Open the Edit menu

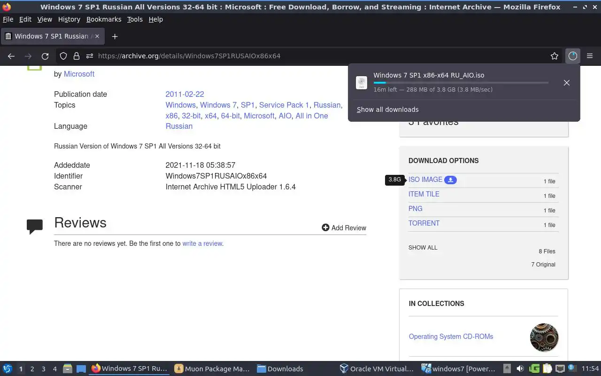(x=25, y=19)
